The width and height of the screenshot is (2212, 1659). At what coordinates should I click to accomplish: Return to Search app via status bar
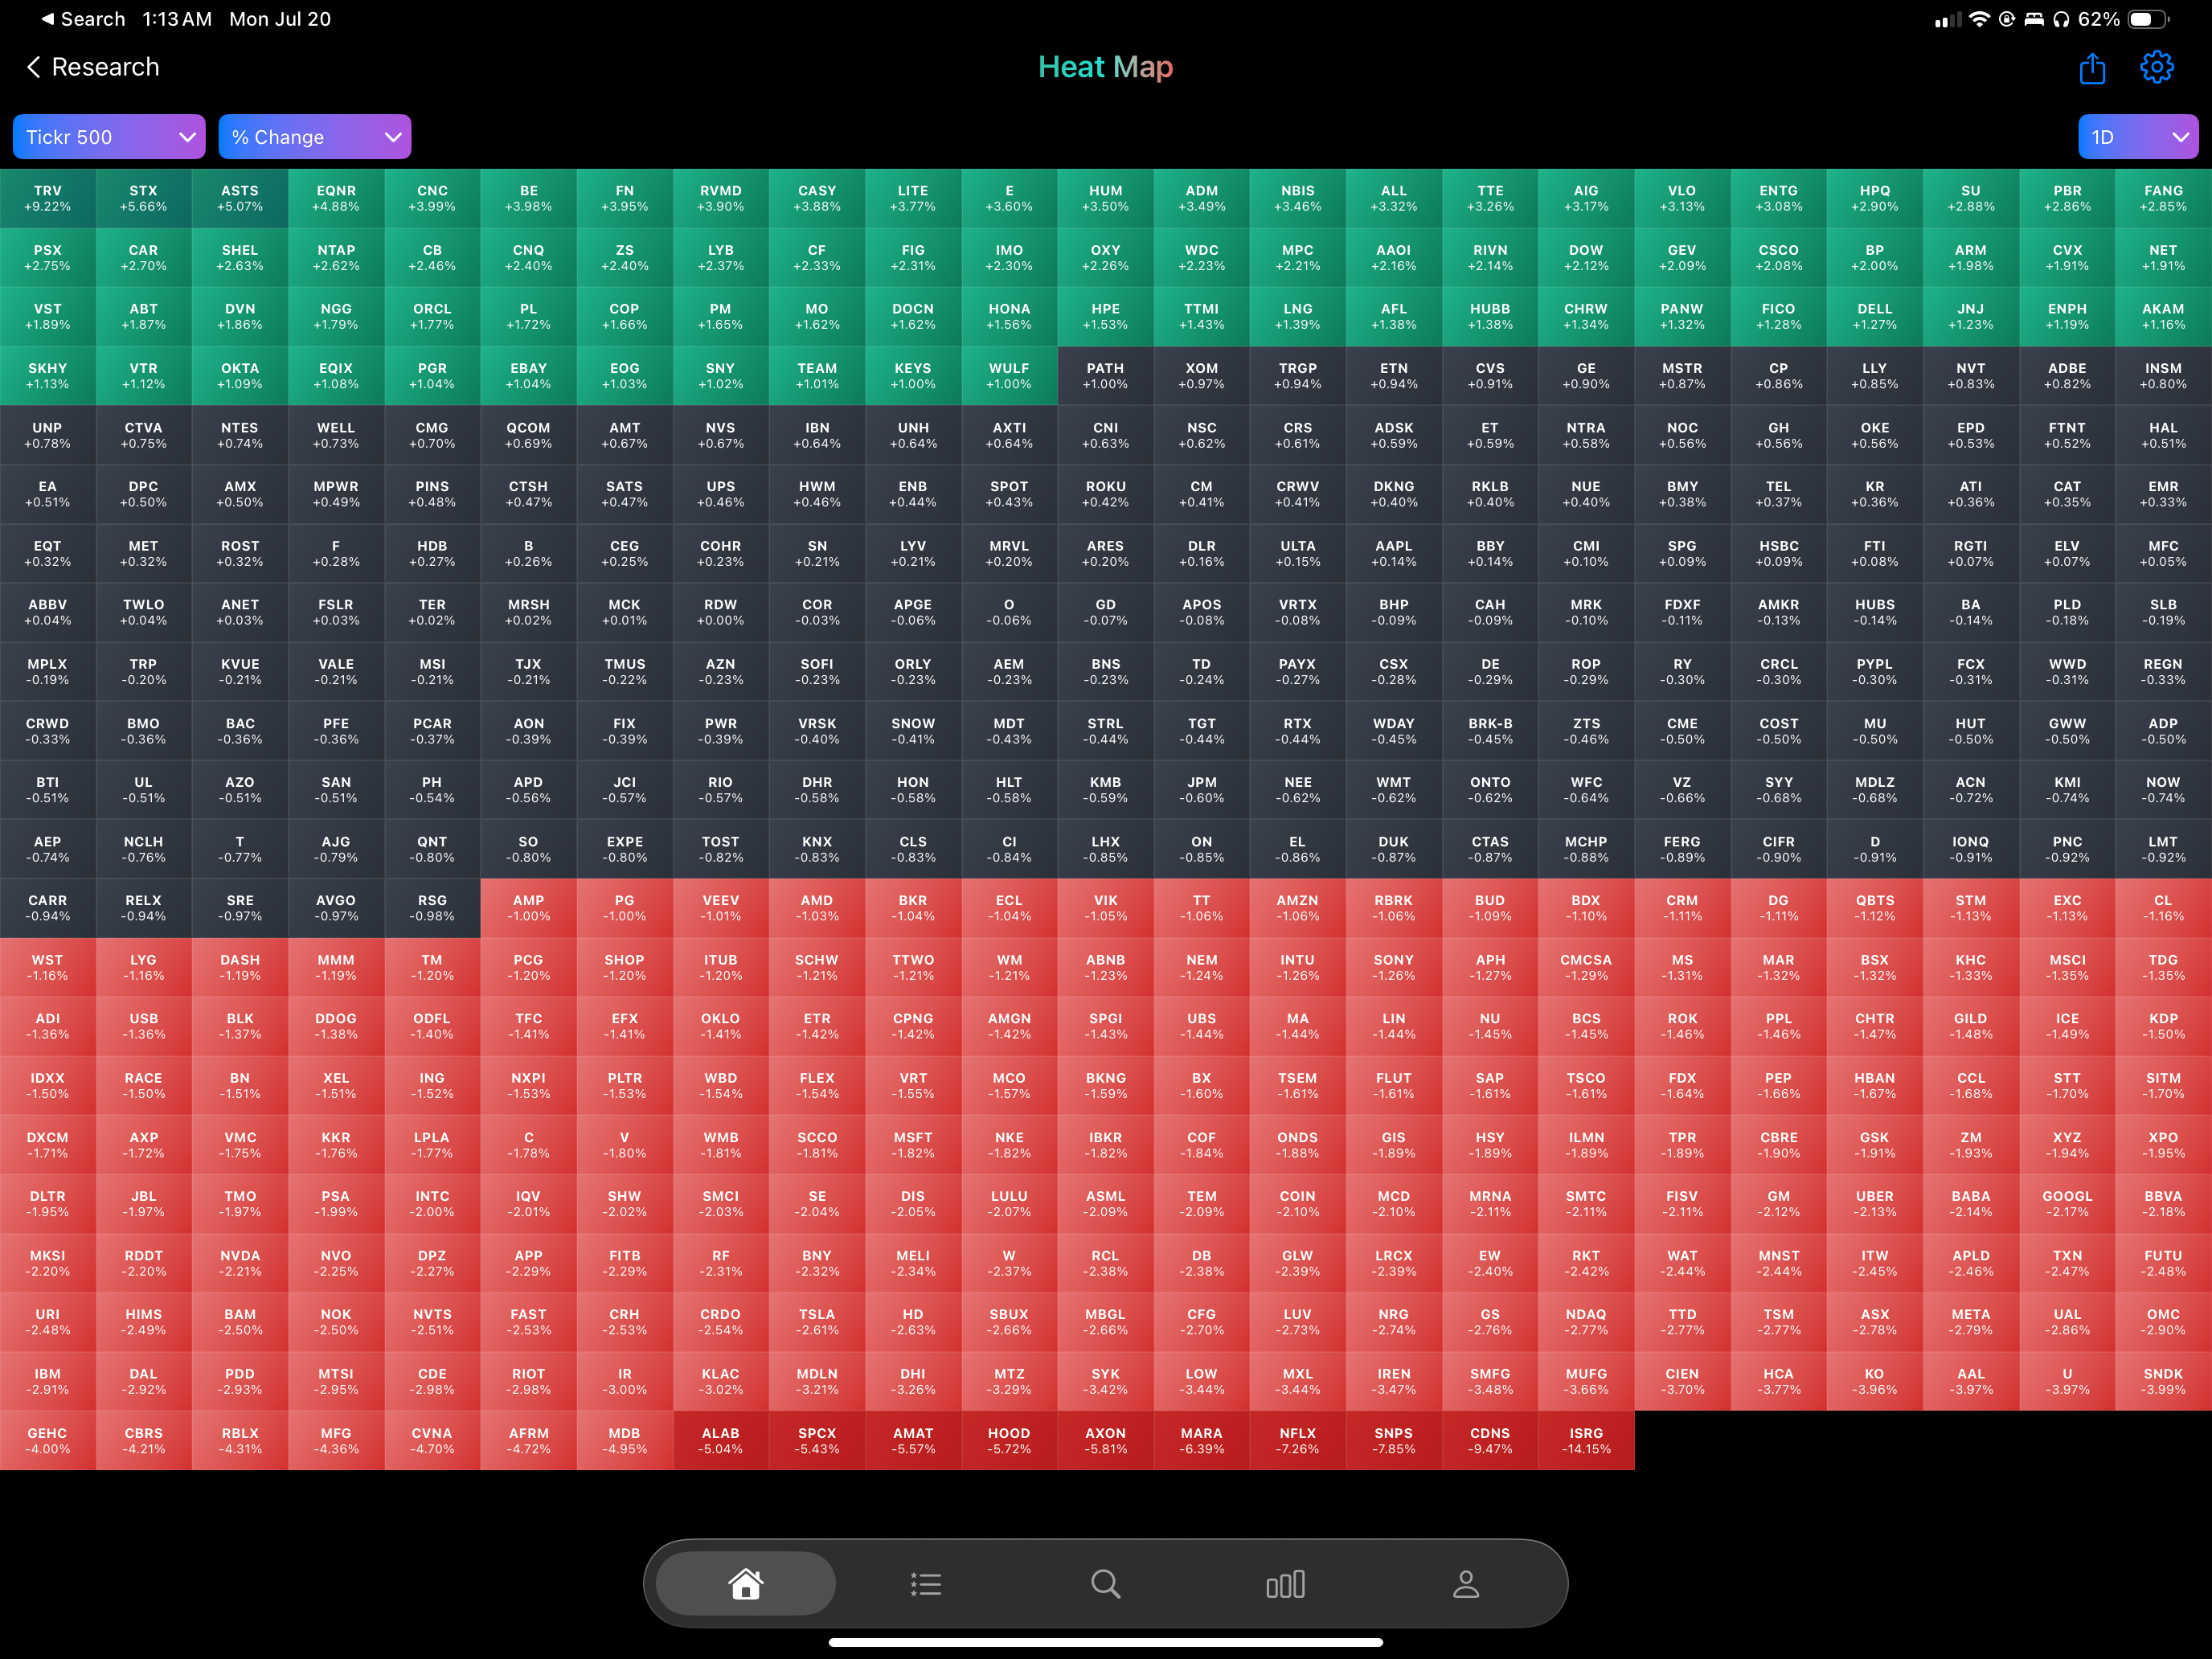click(x=83, y=19)
